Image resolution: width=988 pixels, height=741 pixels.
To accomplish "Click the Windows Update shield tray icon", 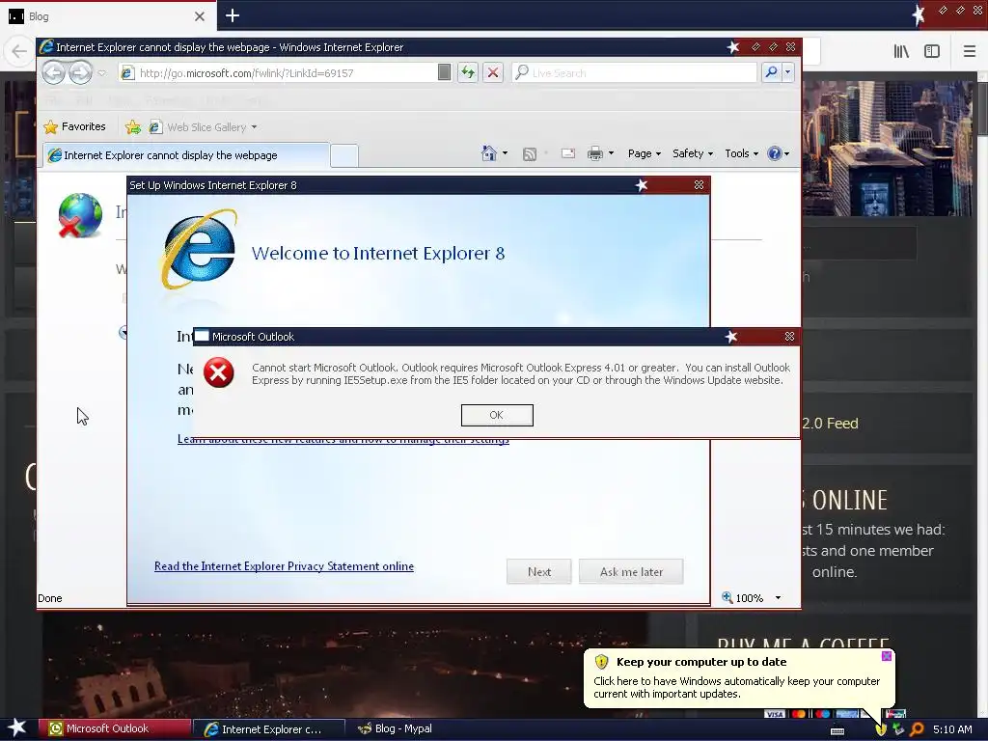I will click(880, 729).
